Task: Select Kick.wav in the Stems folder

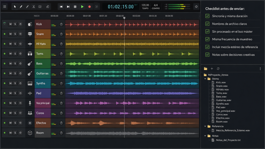Action: [x=221, y=83]
